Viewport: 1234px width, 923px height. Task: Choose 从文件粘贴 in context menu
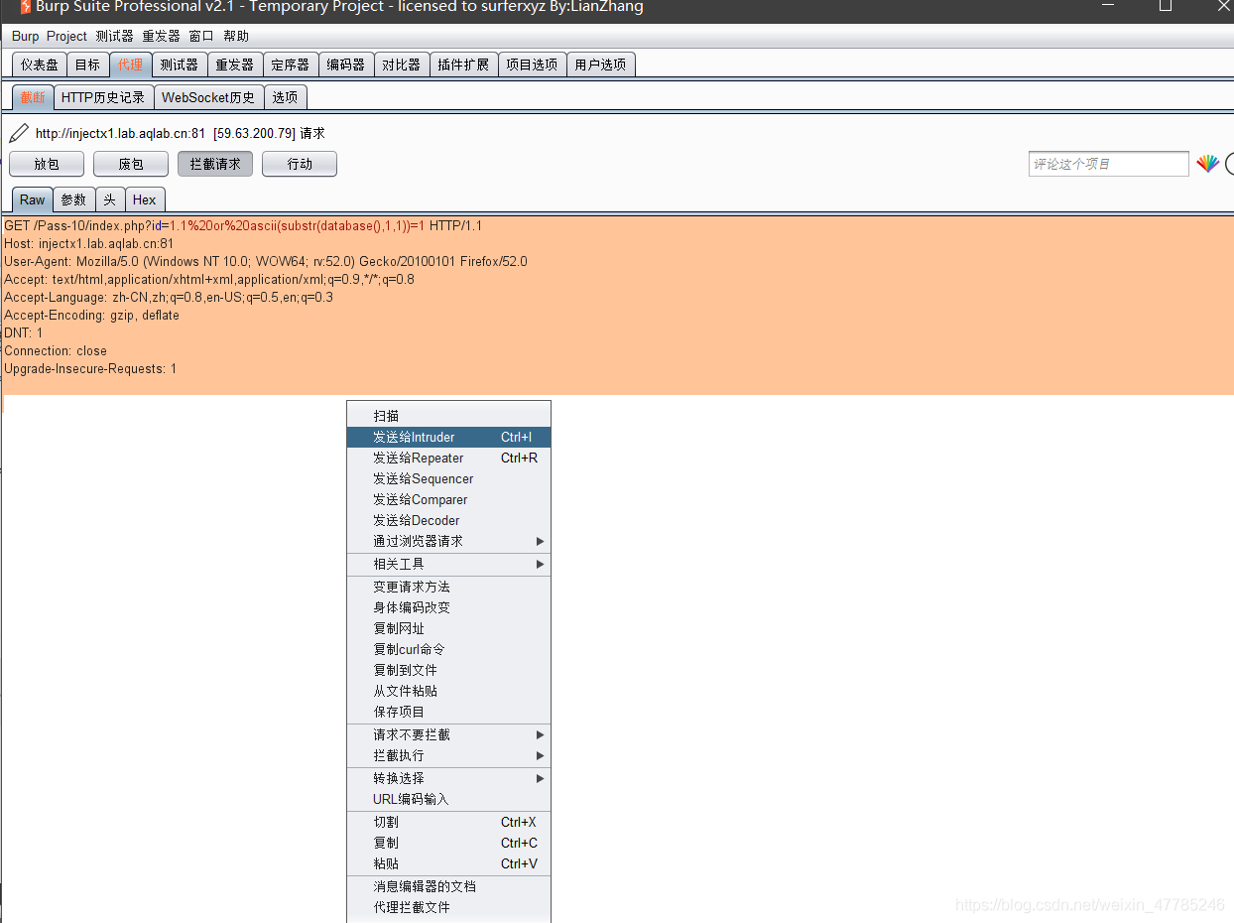(448, 691)
